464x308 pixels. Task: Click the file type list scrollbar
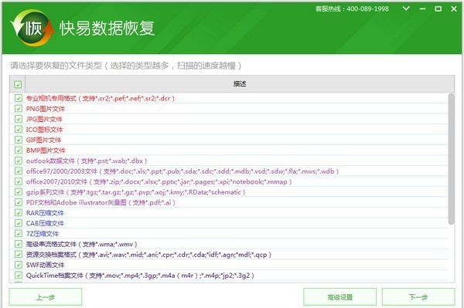(451, 159)
